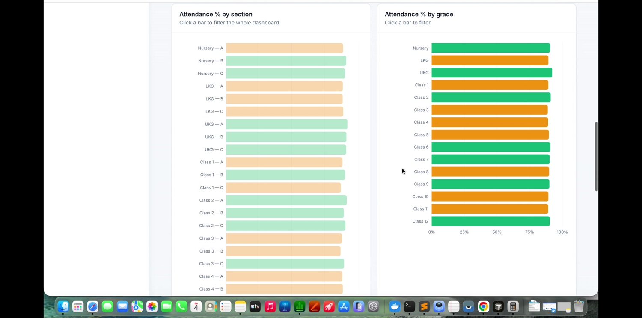Click the Nursery — B section bar
Image resolution: width=642 pixels, height=318 pixels.
pos(286,61)
